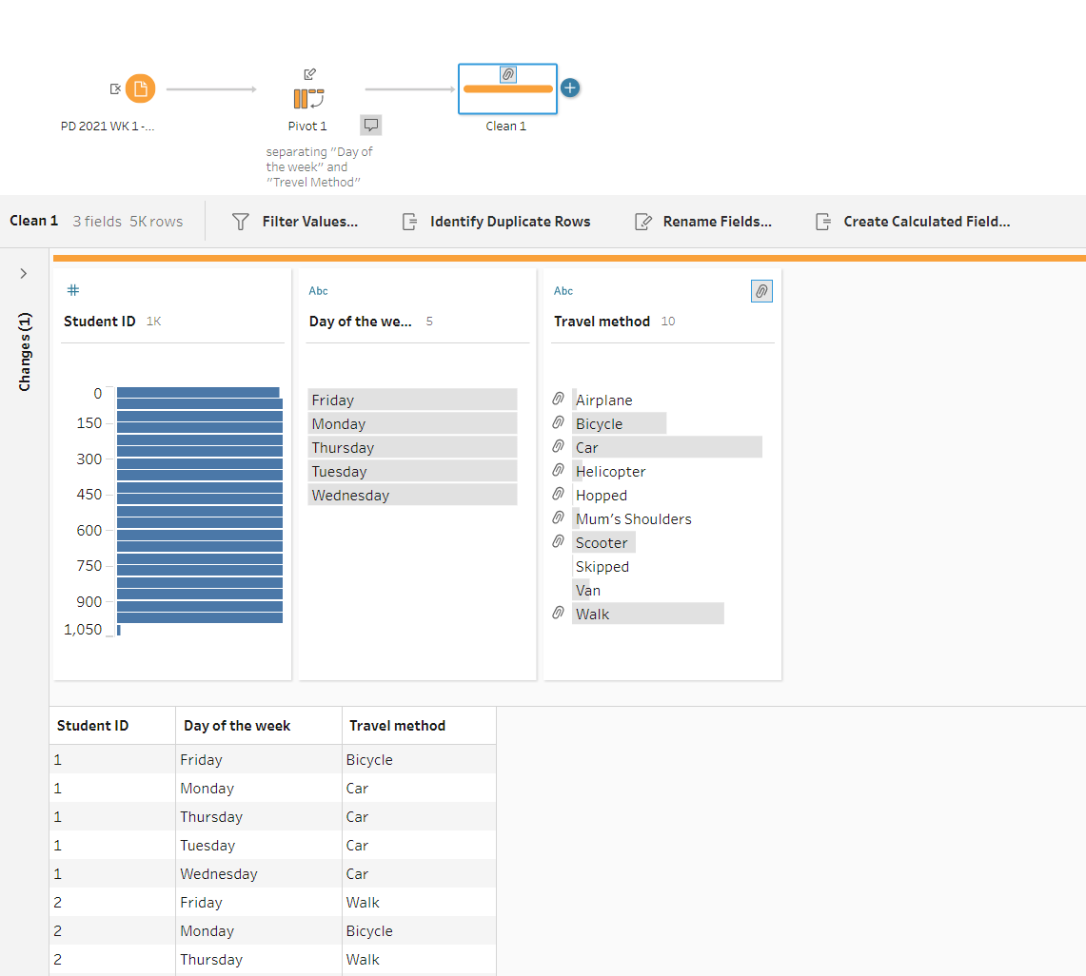Open Rename Fields
Image resolution: width=1086 pixels, height=976 pixels.
[703, 222]
